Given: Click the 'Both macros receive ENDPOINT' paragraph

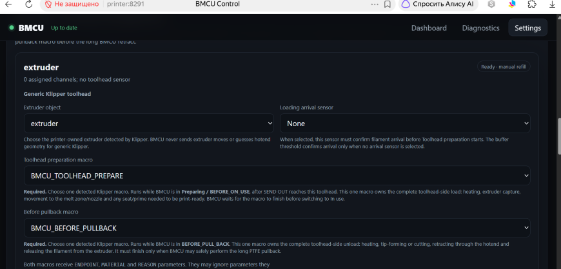Looking at the screenshot, I should click(x=146, y=264).
